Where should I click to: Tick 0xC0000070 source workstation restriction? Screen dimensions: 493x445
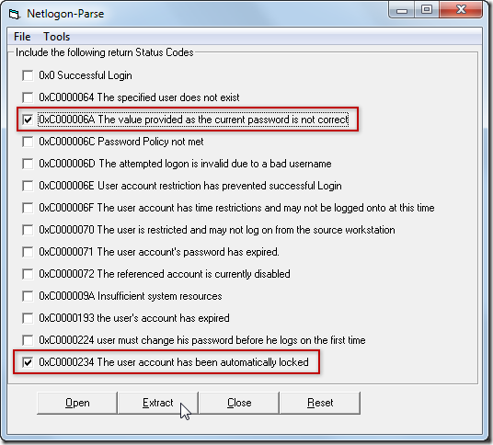tap(28, 230)
